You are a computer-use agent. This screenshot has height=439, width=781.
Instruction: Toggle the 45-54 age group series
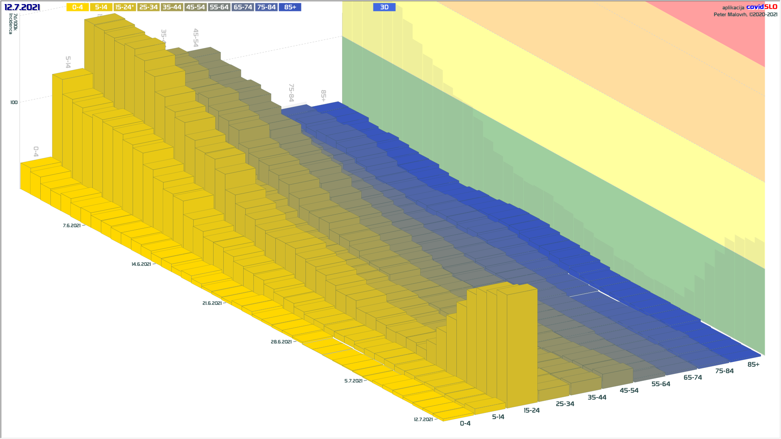click(195, 7)
